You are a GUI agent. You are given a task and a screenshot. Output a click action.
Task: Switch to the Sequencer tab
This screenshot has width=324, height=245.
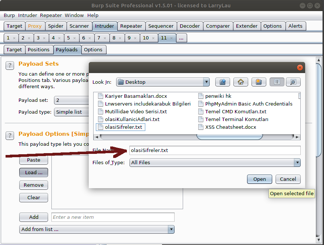[161, 26]
